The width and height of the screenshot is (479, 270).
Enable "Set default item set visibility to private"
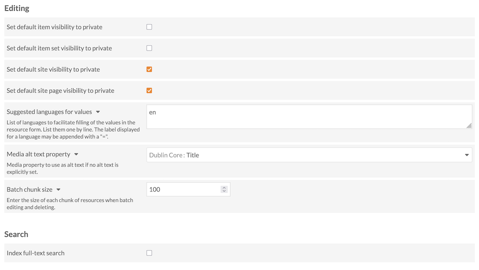(x=149, y=48)
